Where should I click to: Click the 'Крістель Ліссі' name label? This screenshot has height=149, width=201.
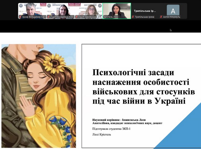point(111,17)
